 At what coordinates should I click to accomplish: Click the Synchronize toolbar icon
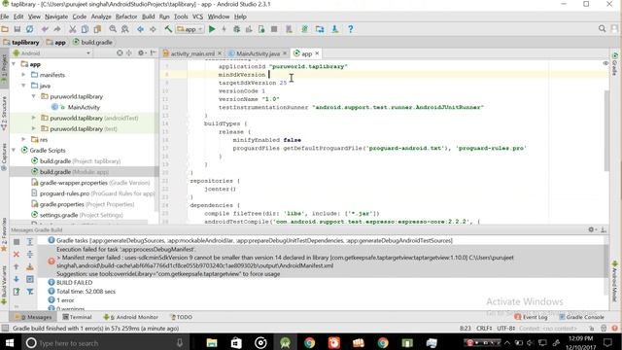pos(30,29)
